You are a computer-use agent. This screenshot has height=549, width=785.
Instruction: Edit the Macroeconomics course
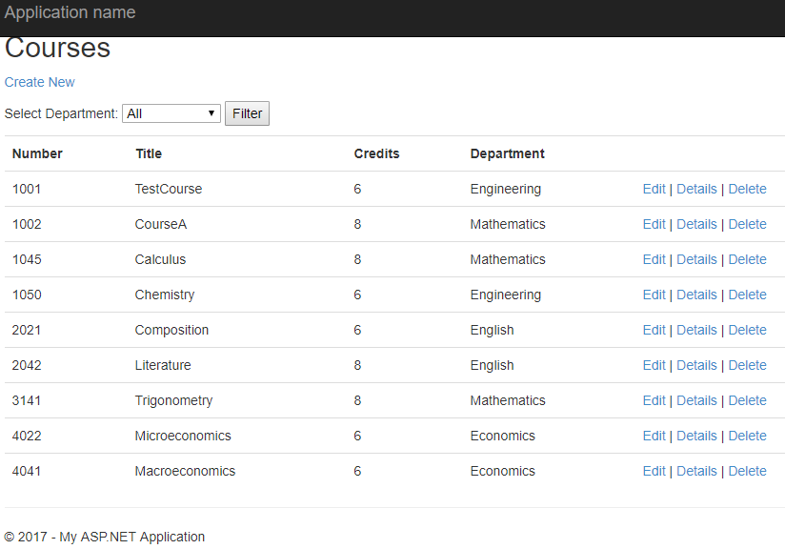[654, 472]
